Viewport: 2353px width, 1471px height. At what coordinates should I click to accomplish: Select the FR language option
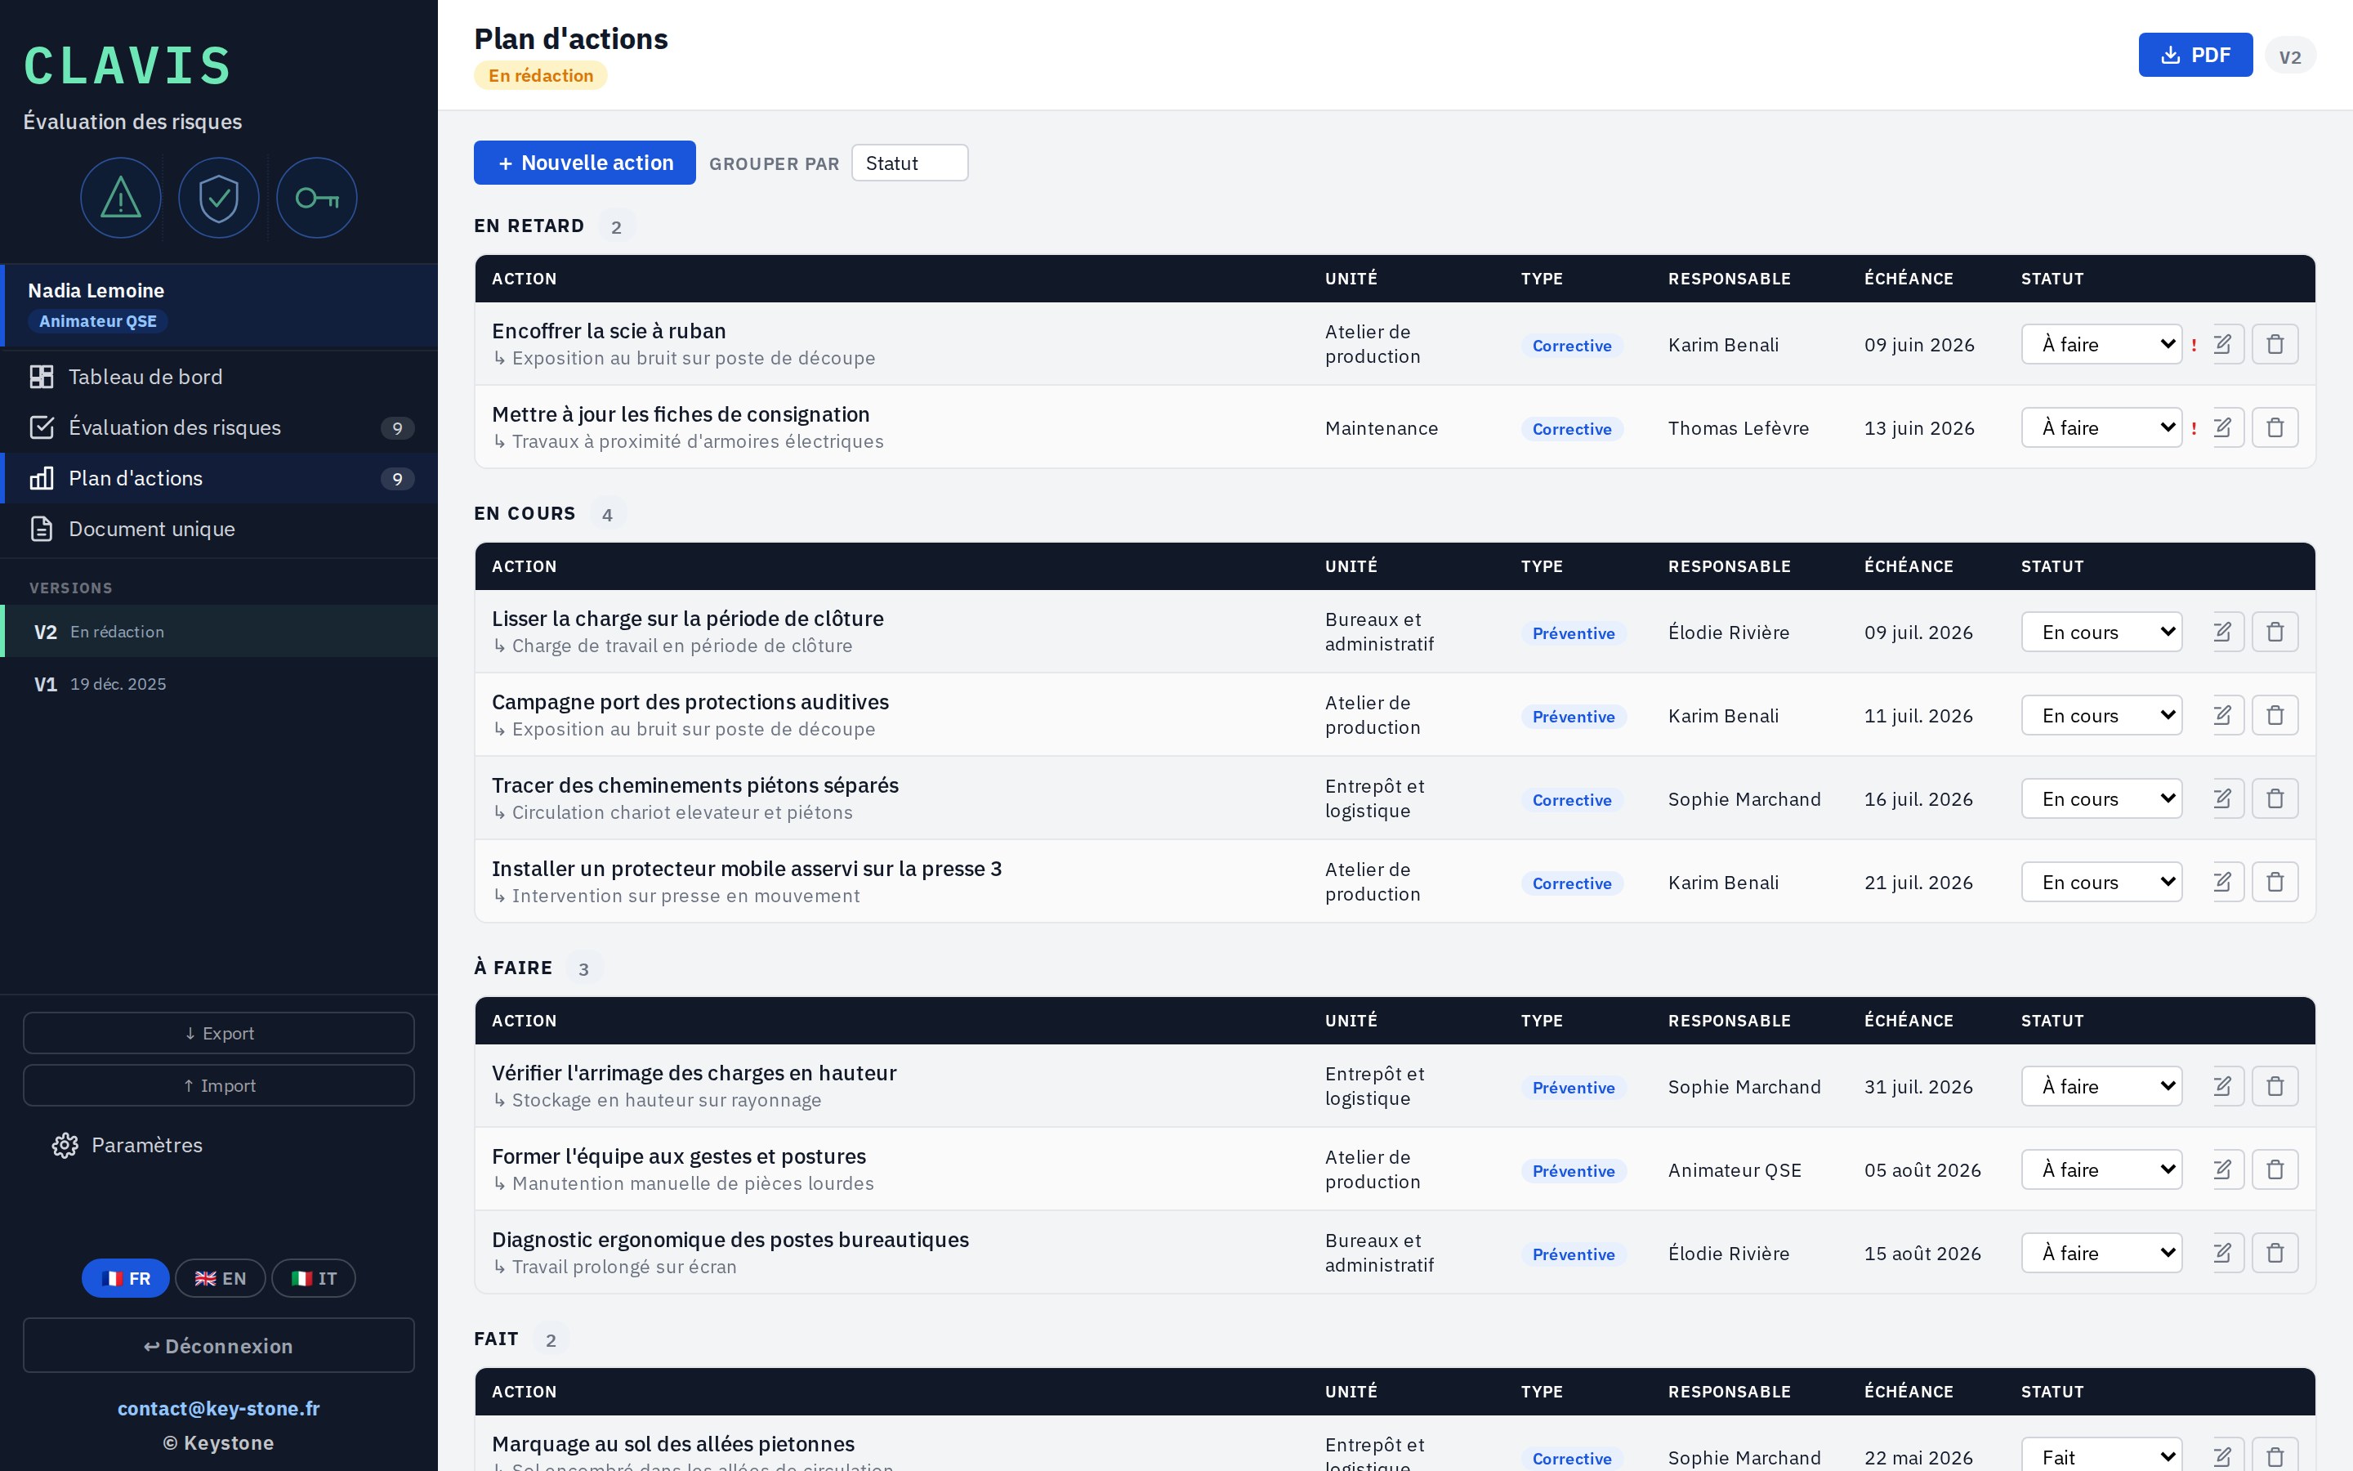coord(126,1278)
